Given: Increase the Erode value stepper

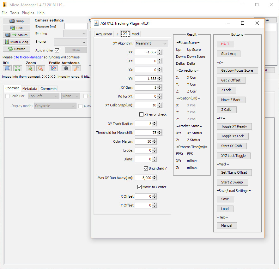Looking at the screenshot, I should click(155, 149).
